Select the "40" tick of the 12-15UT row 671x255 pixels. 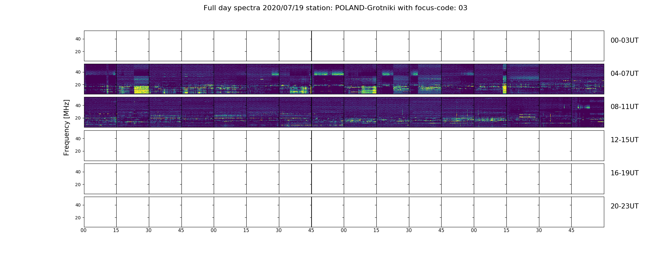tap(78, 138)
